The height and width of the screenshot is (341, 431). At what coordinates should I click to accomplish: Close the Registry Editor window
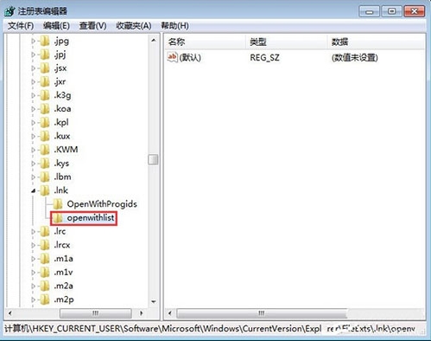click(x=415, y=11)
